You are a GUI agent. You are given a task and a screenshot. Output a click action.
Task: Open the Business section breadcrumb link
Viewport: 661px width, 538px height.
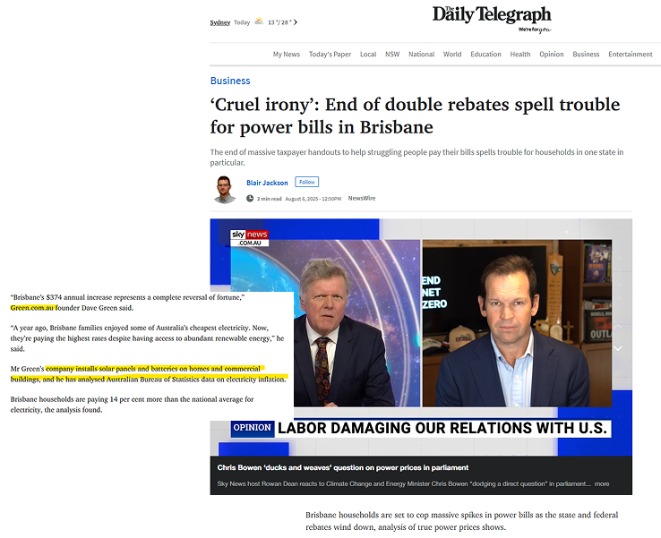point(230,81)
